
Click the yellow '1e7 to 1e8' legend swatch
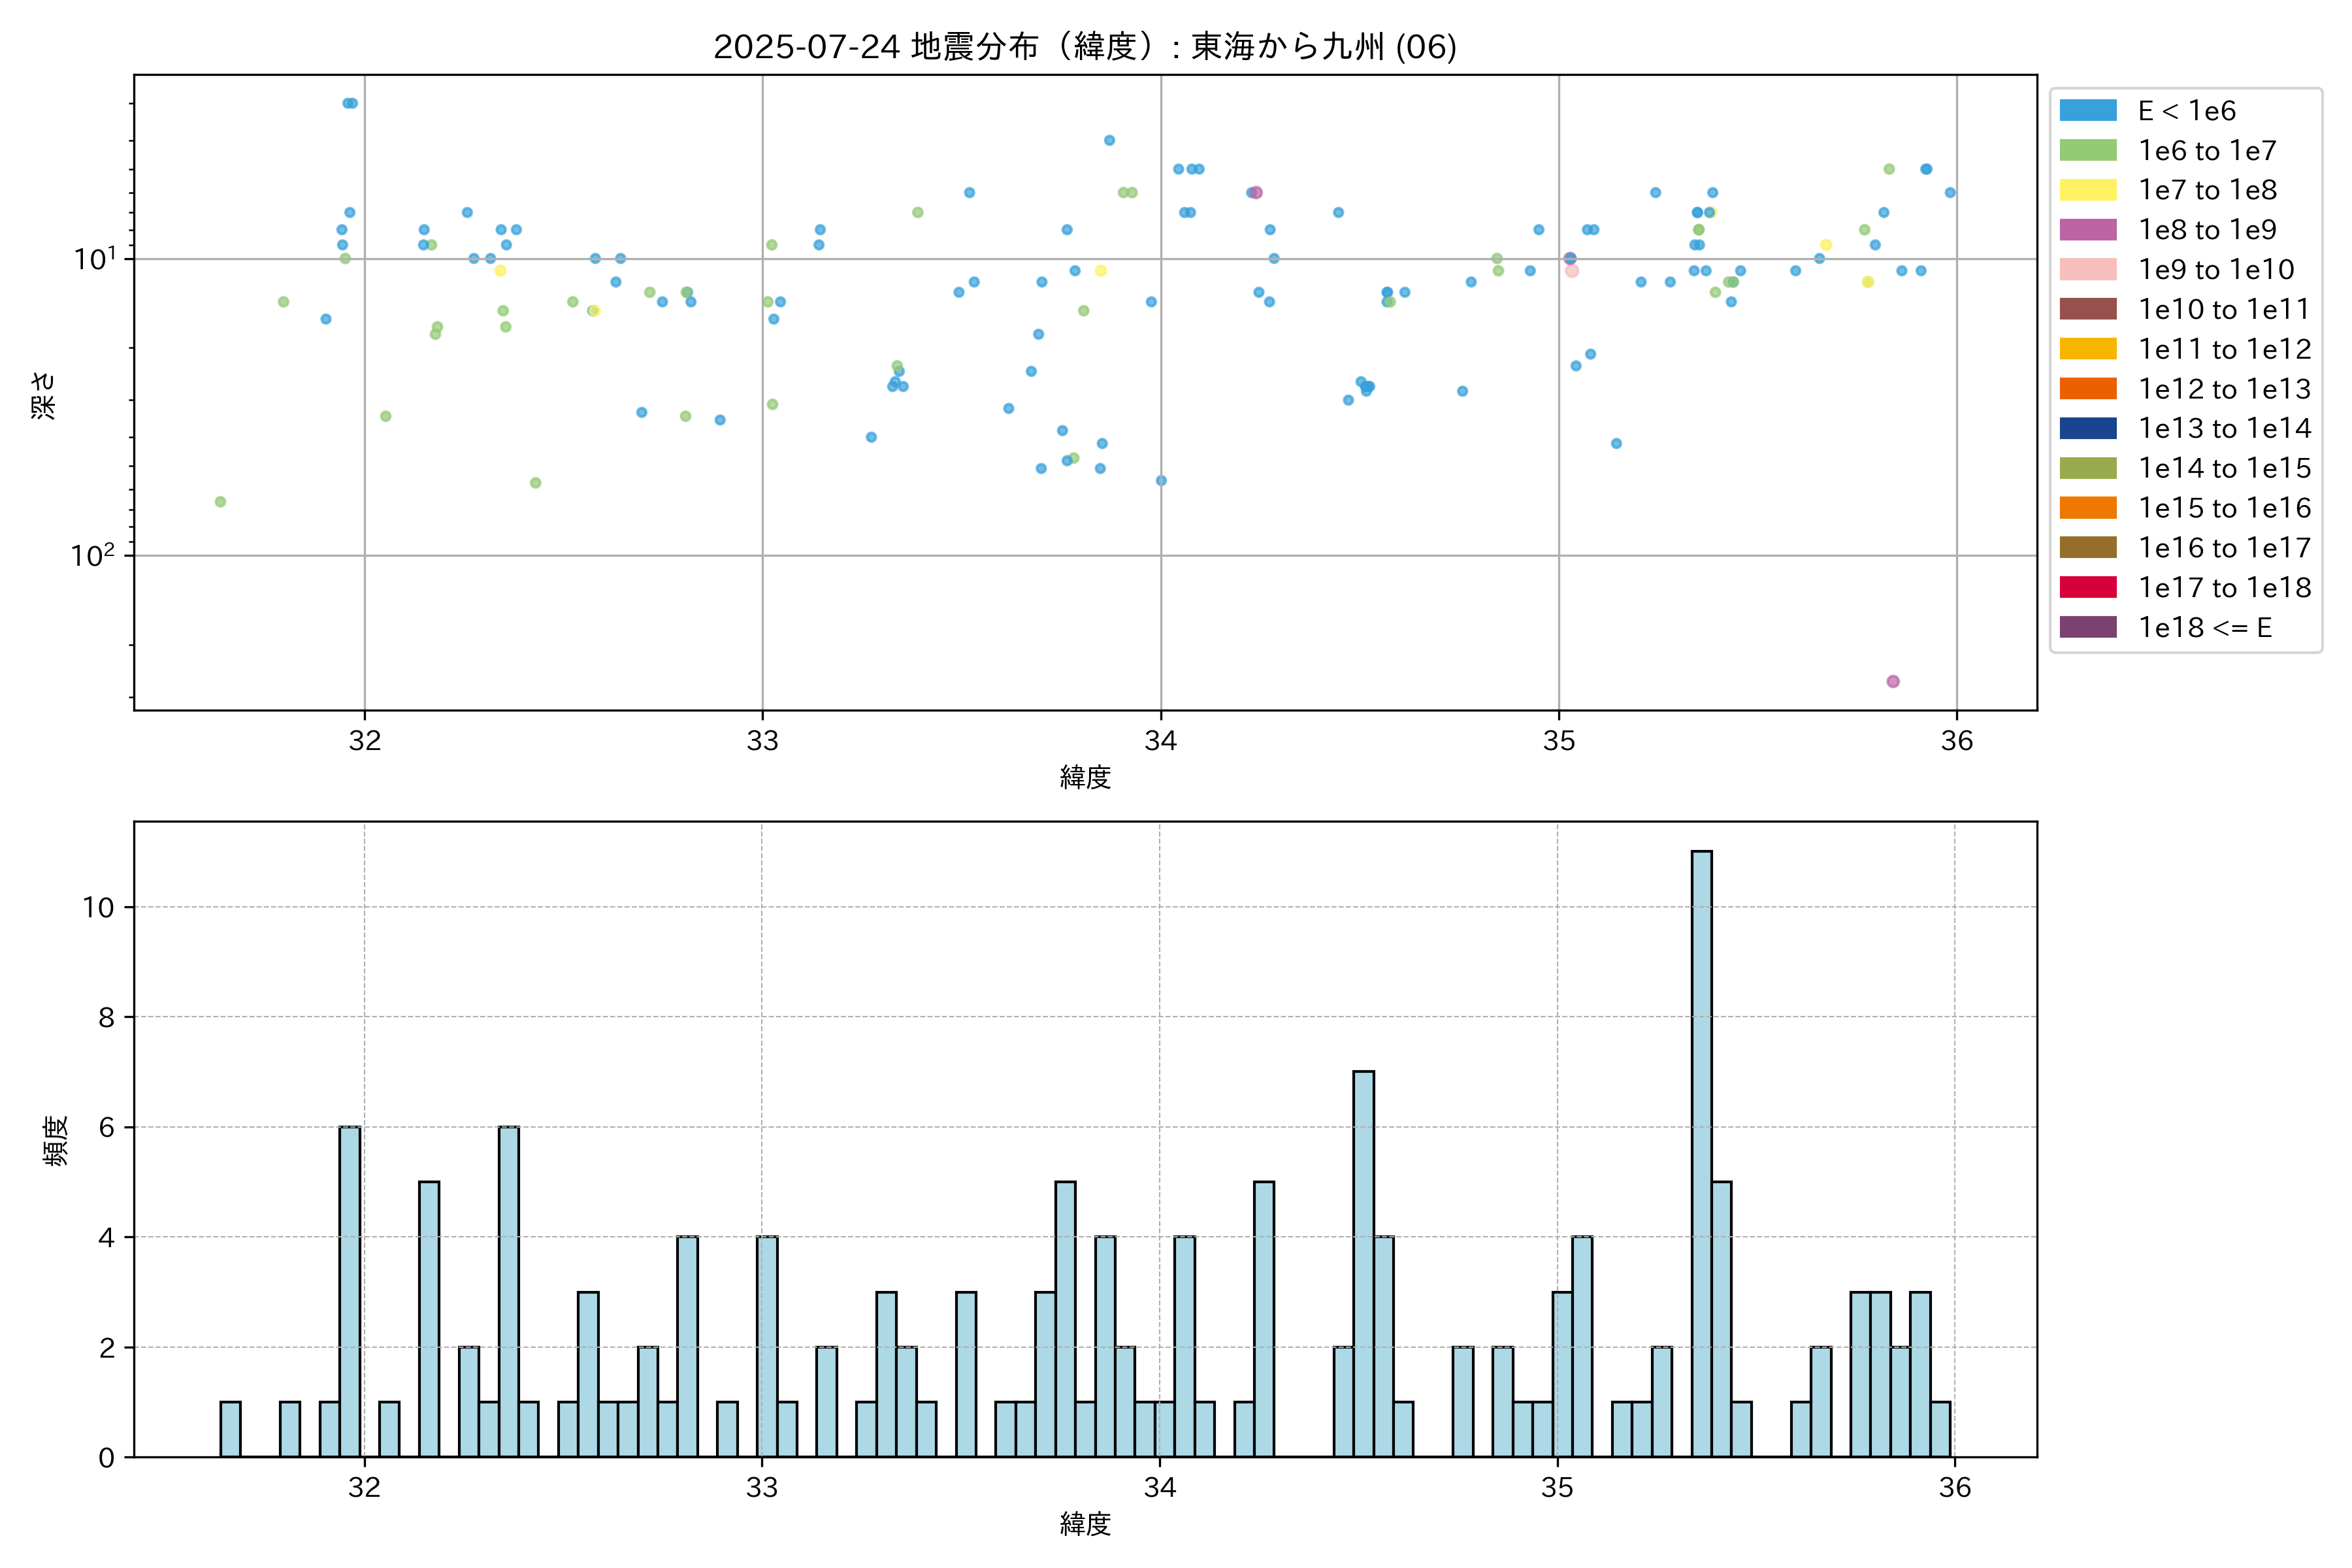[x=2087, y=190]
